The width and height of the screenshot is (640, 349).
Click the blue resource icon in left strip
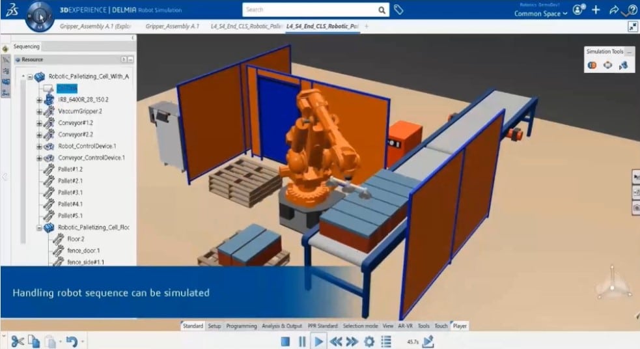coord(6,81)
